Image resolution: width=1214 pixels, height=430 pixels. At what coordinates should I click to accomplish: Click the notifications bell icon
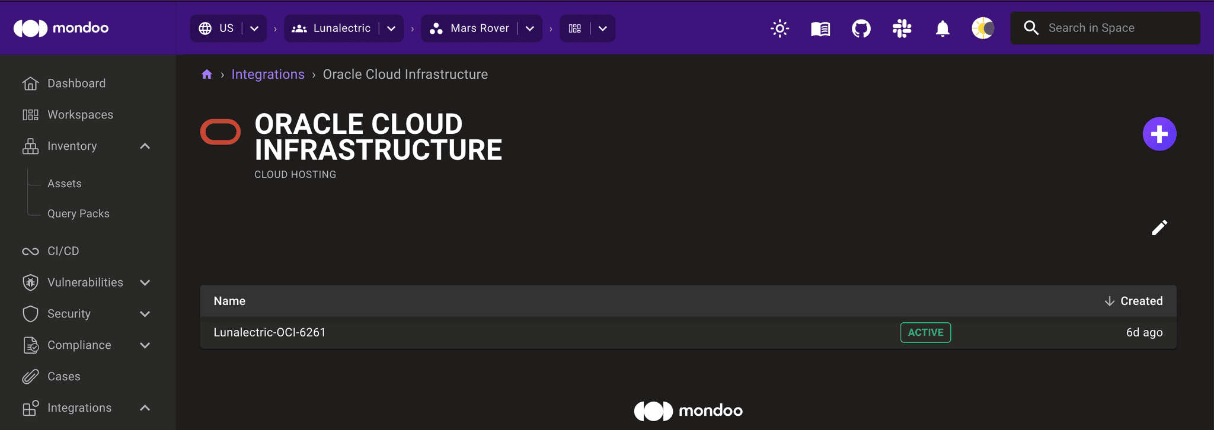(x=943, y=28)
